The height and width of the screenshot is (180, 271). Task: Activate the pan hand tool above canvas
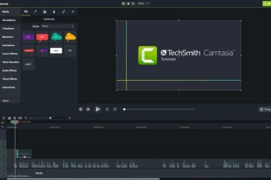[x=128, y=3]
